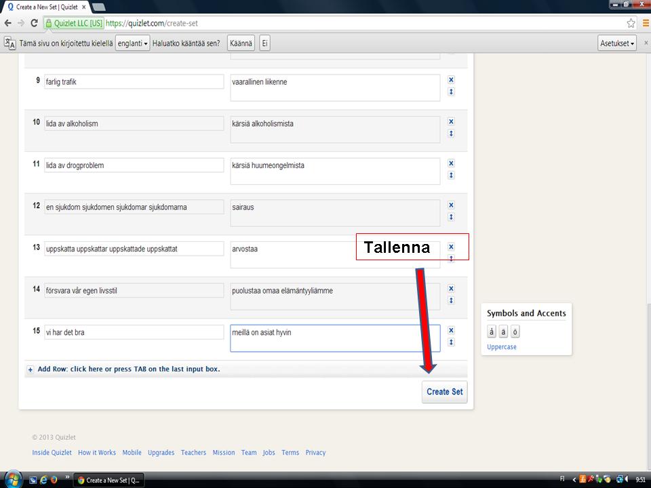Image resolution: width=651 pixels, height=488 pixels.
Task: Expand the Asetukset options dropdown
Action: [x=617, y=43]
